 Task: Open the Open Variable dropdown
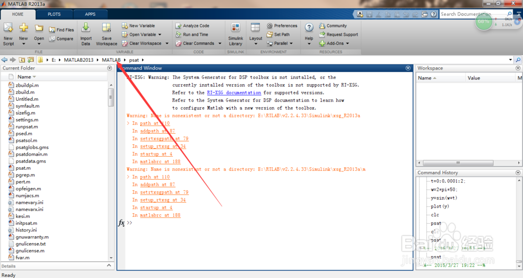pos(160,34)
